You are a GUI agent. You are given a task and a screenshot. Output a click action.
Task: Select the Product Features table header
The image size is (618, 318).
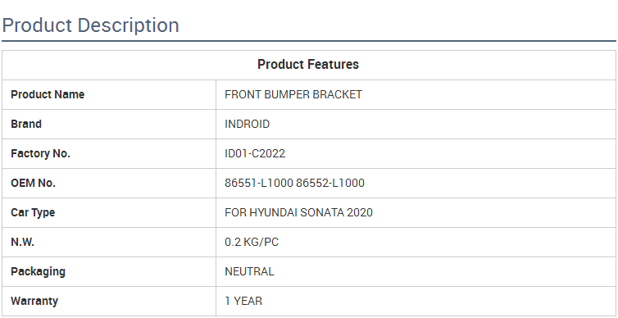[308, 65]
